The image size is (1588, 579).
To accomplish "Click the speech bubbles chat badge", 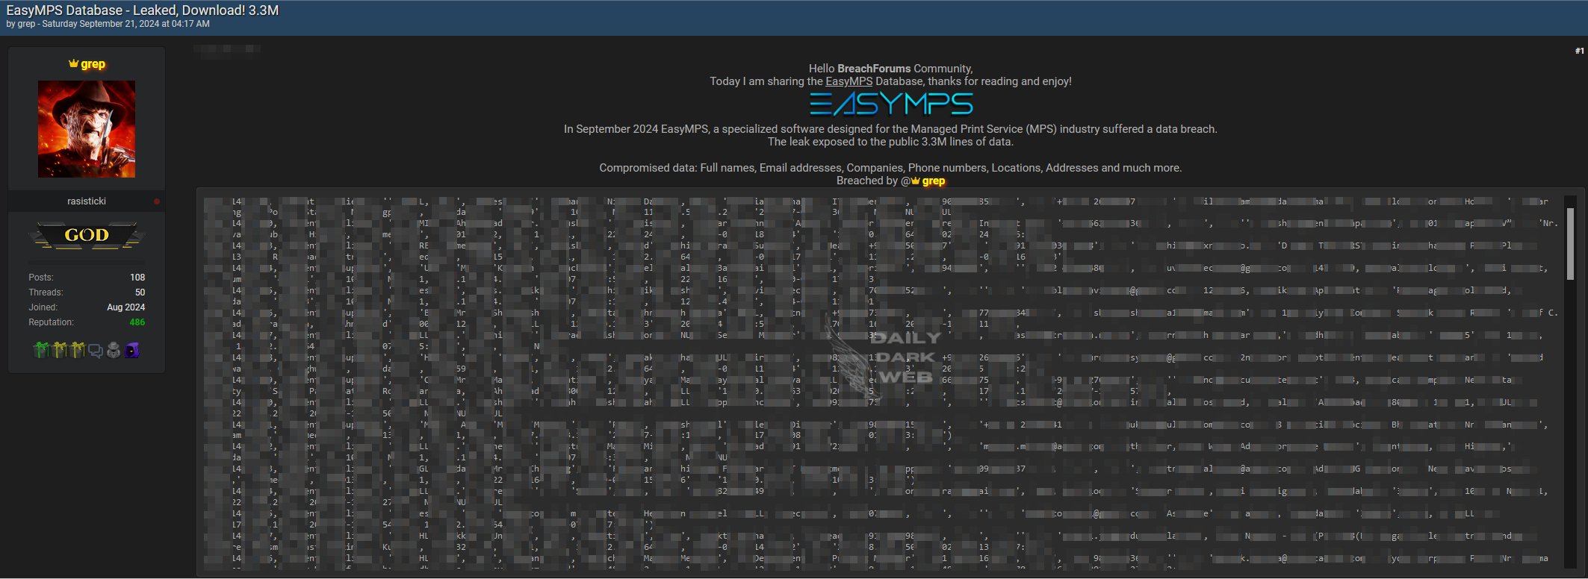I will coord(96,351).
